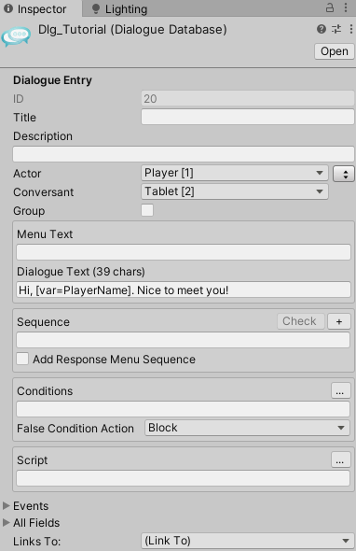Open the Inspector tab options menu

tap(346, 7)
